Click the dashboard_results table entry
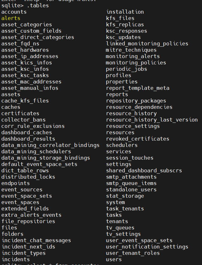This screenshot has height=265, width=202. (28, 139)
